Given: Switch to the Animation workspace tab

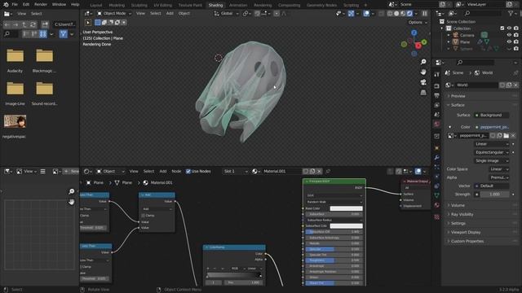Looking at the screenshot, I should 238,5.
